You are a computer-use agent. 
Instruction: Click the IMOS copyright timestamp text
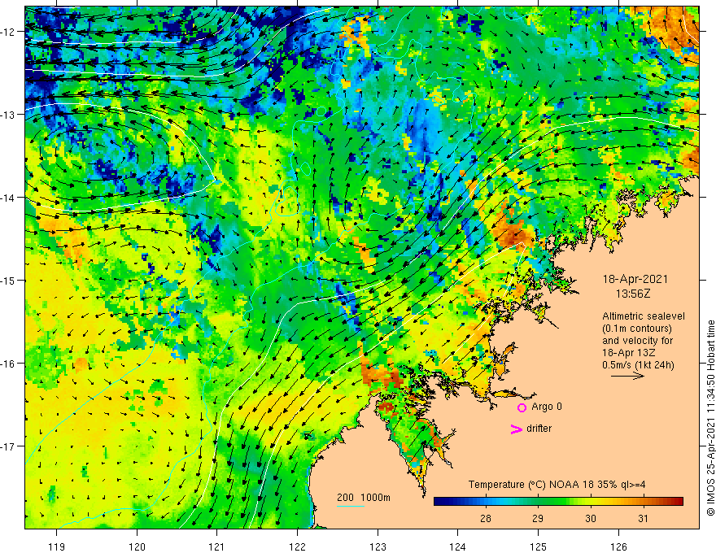(x=710, y=418)
